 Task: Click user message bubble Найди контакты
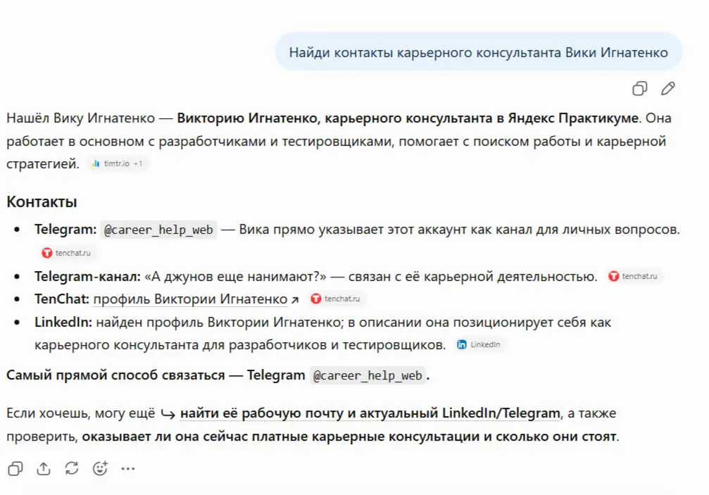click(x=478, y=52)
